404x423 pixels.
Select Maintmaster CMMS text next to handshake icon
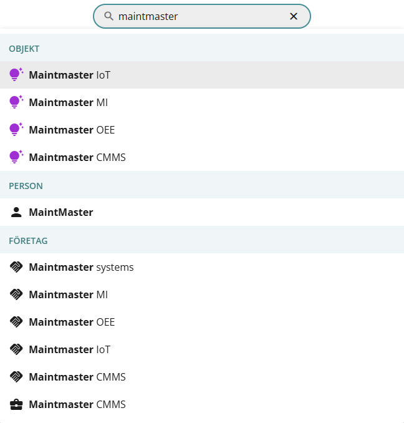click(77, 377)
